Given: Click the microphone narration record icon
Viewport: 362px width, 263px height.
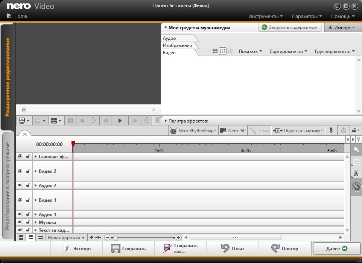Looking at the screenshot, I should point(331,131).
